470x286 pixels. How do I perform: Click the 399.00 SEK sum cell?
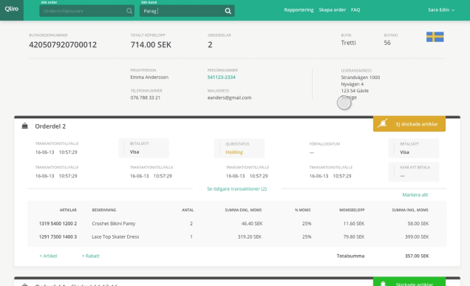point(416,236)
